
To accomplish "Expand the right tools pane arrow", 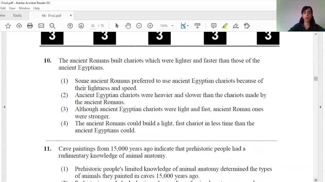I will 320,107.
